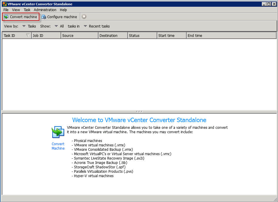Sort by the Status column header
Viewport: 278px width, 202px height.
point(142,35)
